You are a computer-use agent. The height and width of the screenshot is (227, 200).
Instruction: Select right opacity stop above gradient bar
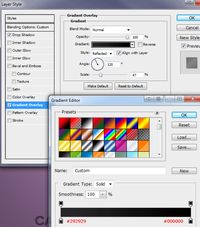pos(190,204)
